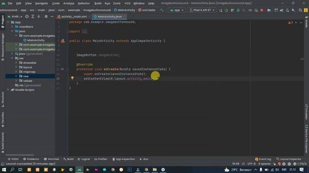Open the Event Log
Viewport: 309px width, 173px height.
click(263, 159)
